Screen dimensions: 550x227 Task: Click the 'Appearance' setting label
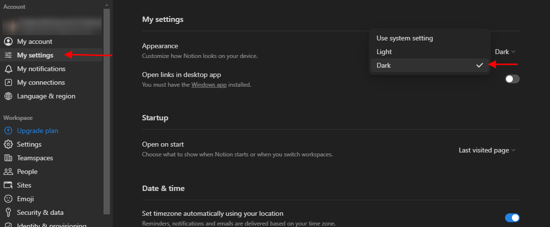(x=160, y=46)
